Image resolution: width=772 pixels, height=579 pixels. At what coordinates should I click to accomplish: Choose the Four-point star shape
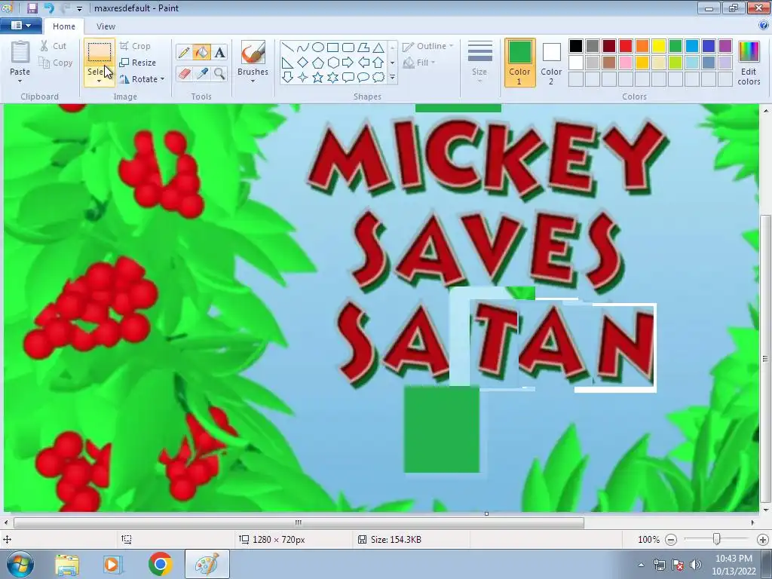[x=303, y=78]
